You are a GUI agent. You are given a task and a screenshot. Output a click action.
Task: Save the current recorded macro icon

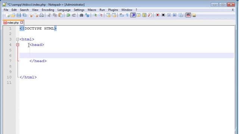[180, 15]
